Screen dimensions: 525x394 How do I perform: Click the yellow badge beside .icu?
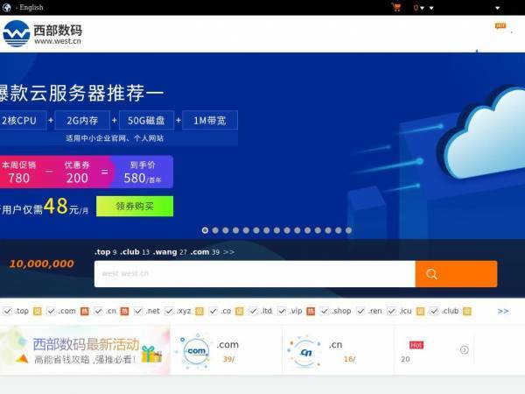coord(420,311)
